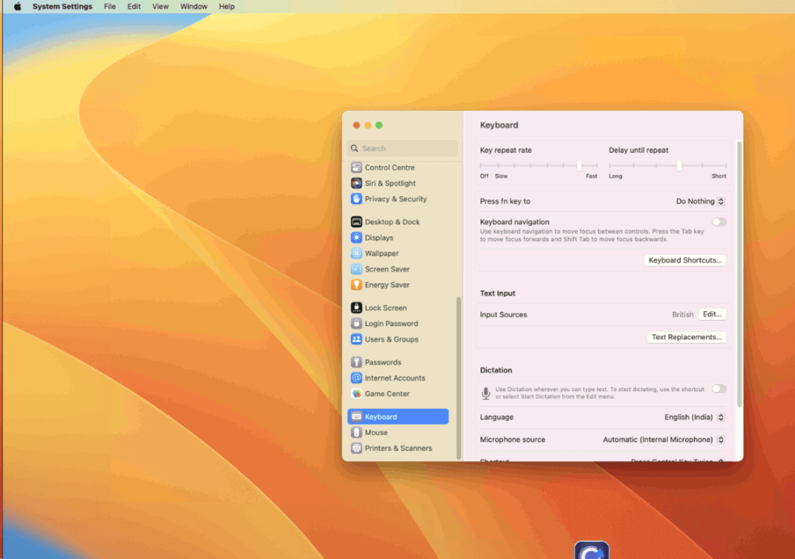Screen dimensions: 795x559
Task: Open the partially visible Dock app icon
Action: [592, 550]
